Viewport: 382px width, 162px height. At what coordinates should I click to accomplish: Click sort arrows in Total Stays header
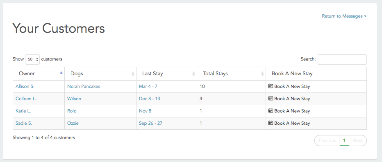tap(262, 74)
